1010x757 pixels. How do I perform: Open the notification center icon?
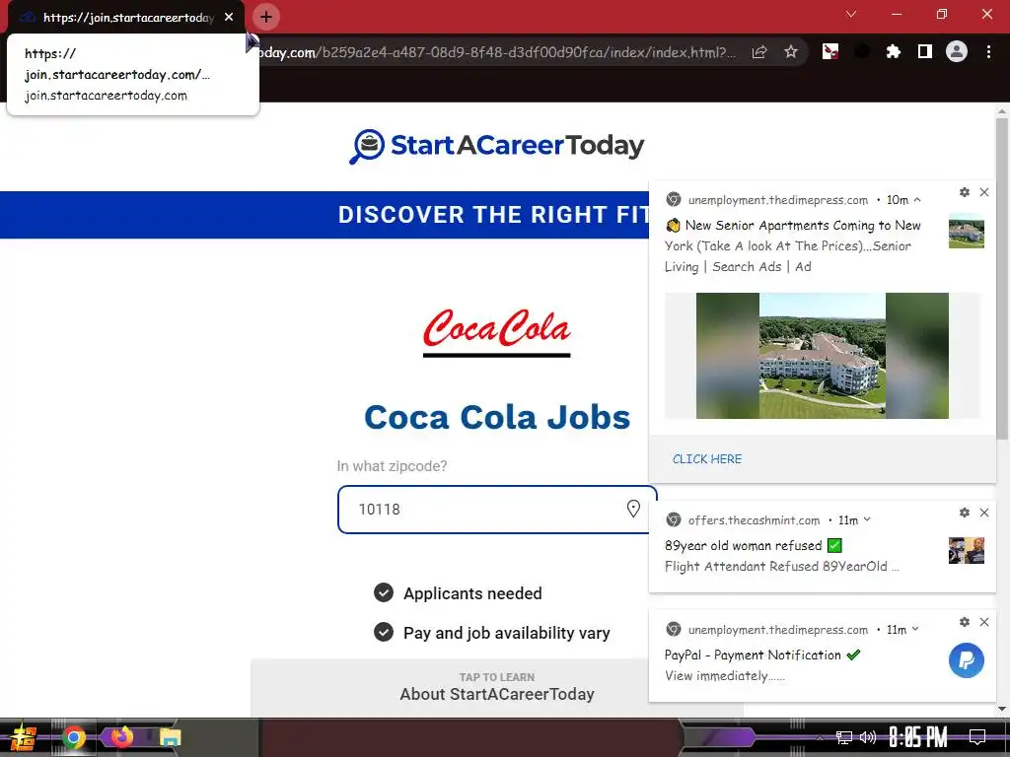tap(977, 736)
